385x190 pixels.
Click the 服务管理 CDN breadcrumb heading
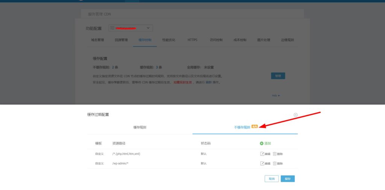pyautogui.click(x=99, y=14)
